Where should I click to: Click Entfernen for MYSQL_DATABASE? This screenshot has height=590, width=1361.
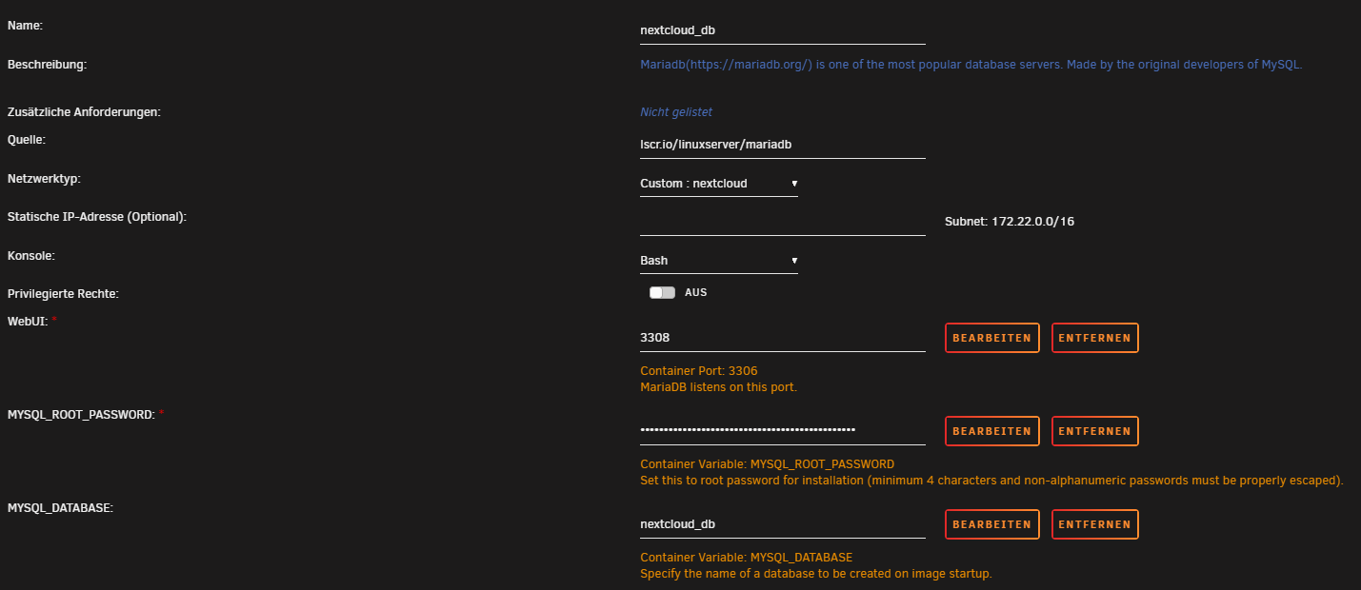1095,524
